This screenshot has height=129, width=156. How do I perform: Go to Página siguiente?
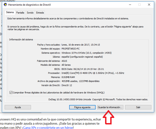pos(82,107)
